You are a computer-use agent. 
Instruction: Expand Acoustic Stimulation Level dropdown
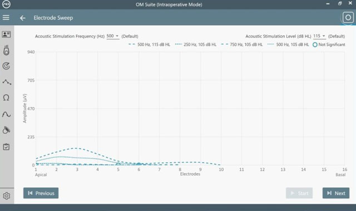tap(319, 36)
